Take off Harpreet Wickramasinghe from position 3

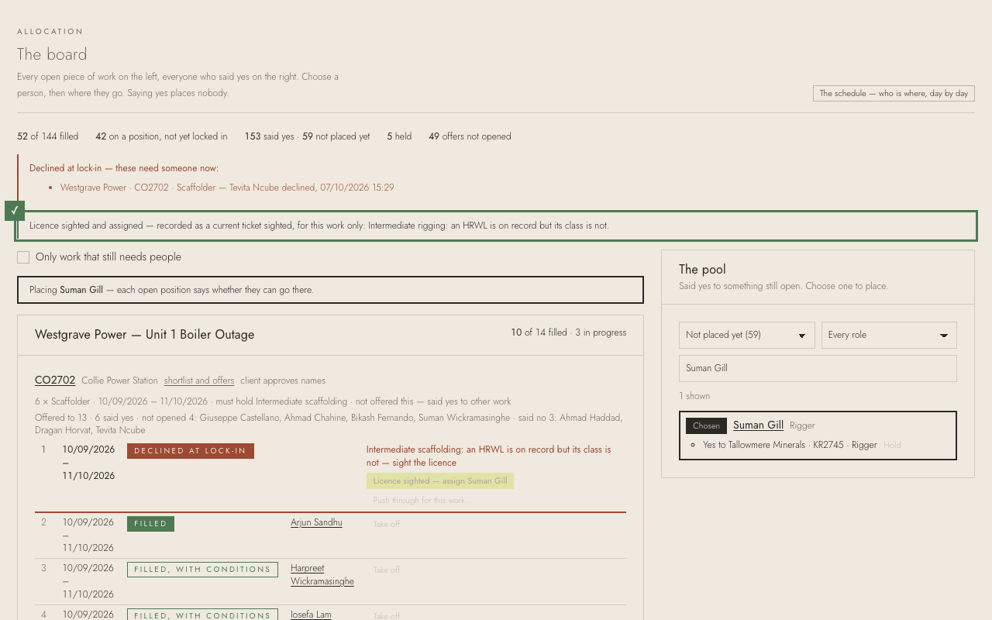387,570
